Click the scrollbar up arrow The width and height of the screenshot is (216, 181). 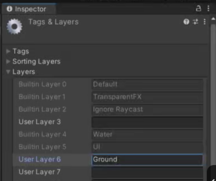[x=213, y=19]
